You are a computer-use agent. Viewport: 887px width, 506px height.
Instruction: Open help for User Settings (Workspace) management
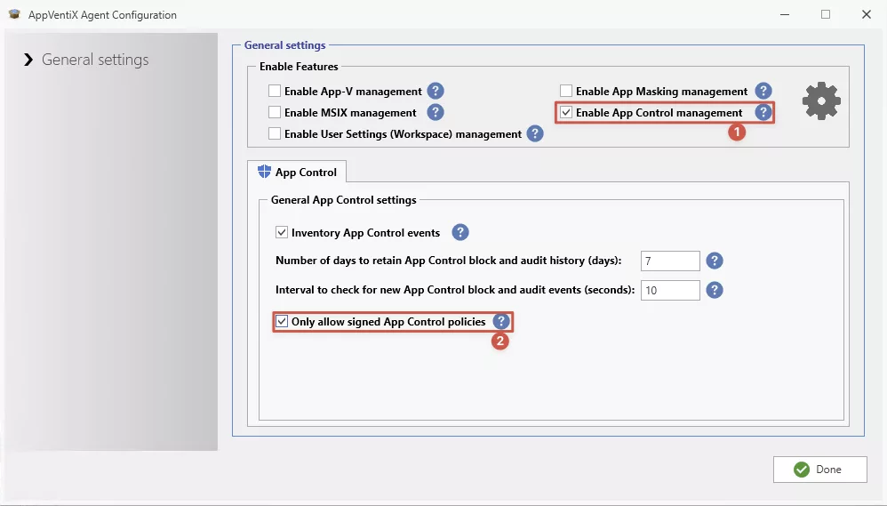click(x=534, y=133)
